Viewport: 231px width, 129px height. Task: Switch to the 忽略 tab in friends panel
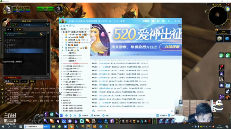click(x=19, y=29)
